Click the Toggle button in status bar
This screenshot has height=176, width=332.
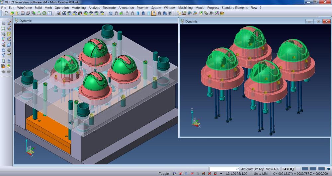(x=164, y=173)
